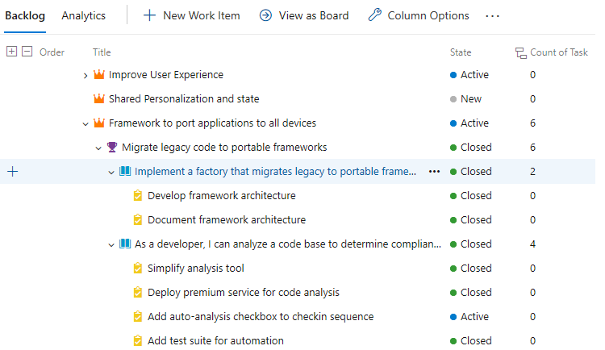Click the task icon for Add test suite

pyautogui.click(x=138, y=341)
